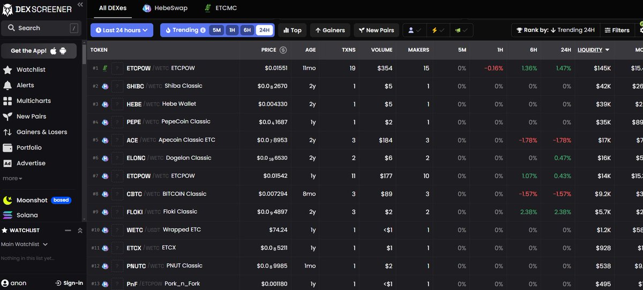Open the Shiba Classic pair row
Image resolution: width=643 pixels, height=290 pixels.
(365, 86)
